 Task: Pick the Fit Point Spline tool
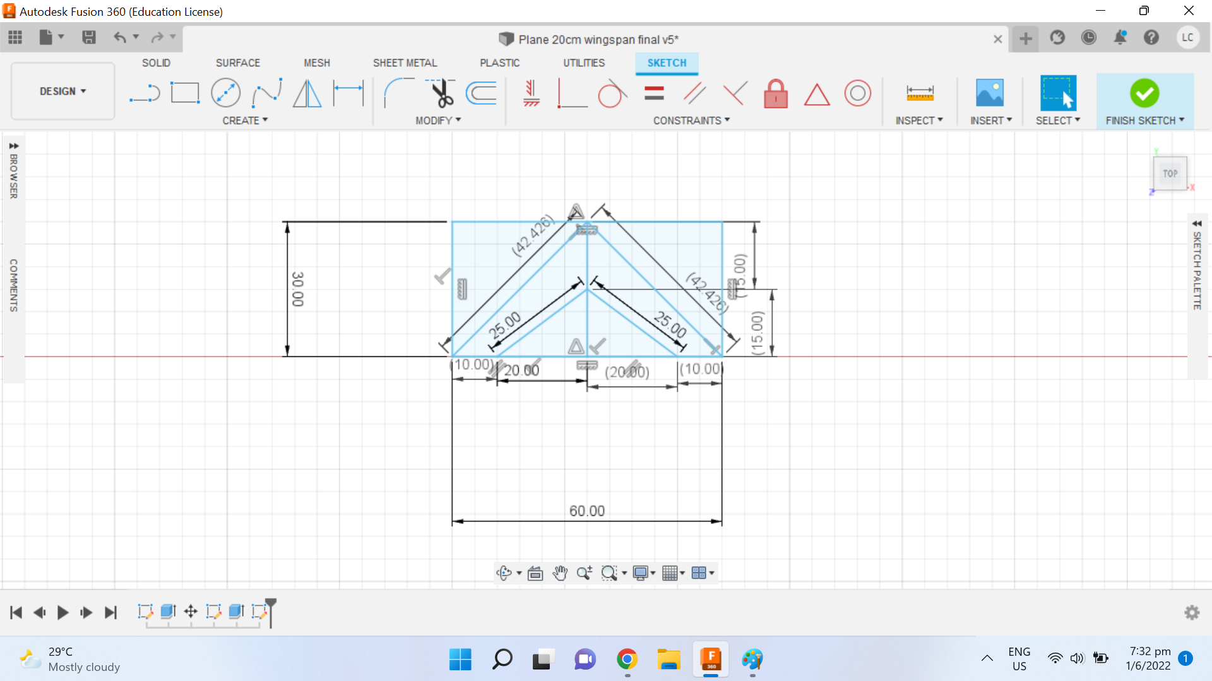click(266, 93)
